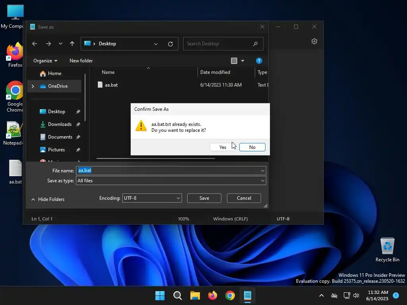The height and width of the screenshot is (305, 407).
Task: Open File Explorer from the taskbar
Action: tap(195, 295)
